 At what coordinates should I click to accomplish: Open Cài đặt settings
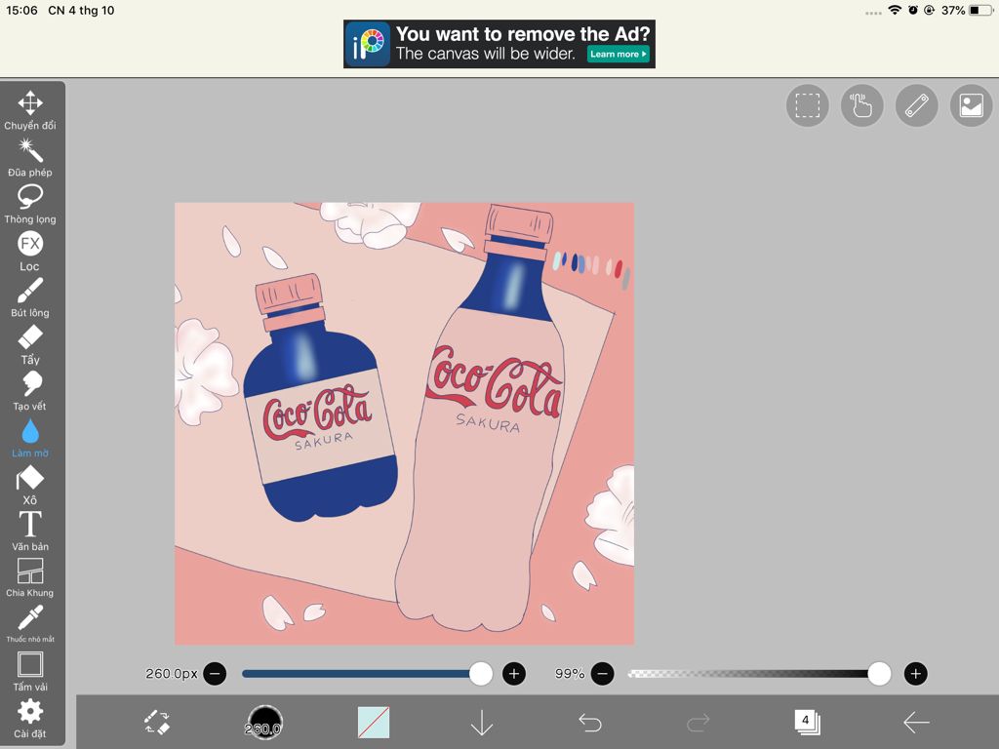pos(30,718)
